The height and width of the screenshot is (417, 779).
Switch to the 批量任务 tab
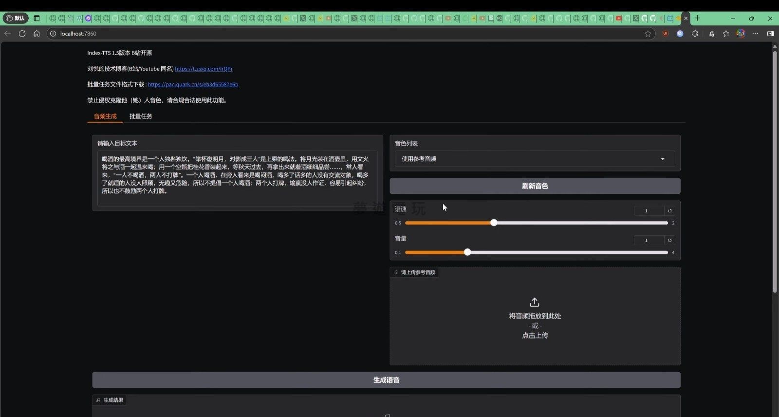pos(141,116)
